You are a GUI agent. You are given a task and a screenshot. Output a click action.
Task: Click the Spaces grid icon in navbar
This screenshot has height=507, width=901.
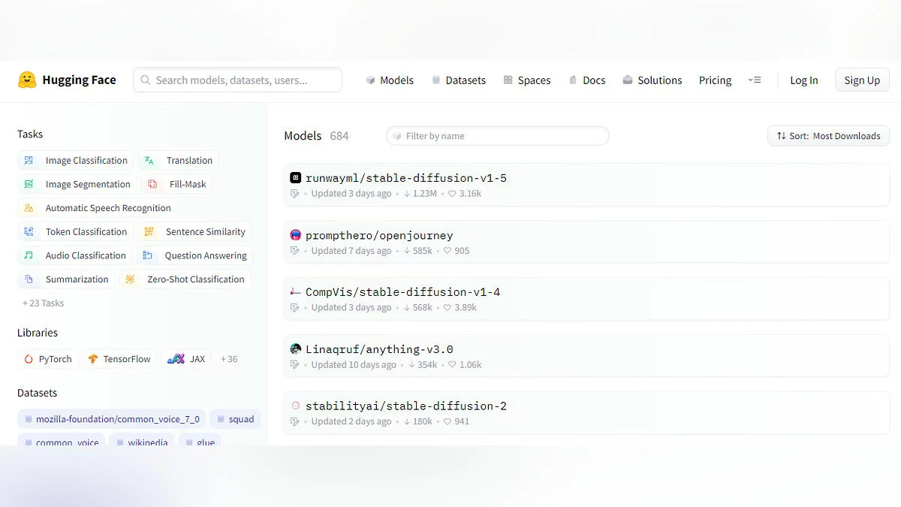pyautogui.click(x=508, y=80)
